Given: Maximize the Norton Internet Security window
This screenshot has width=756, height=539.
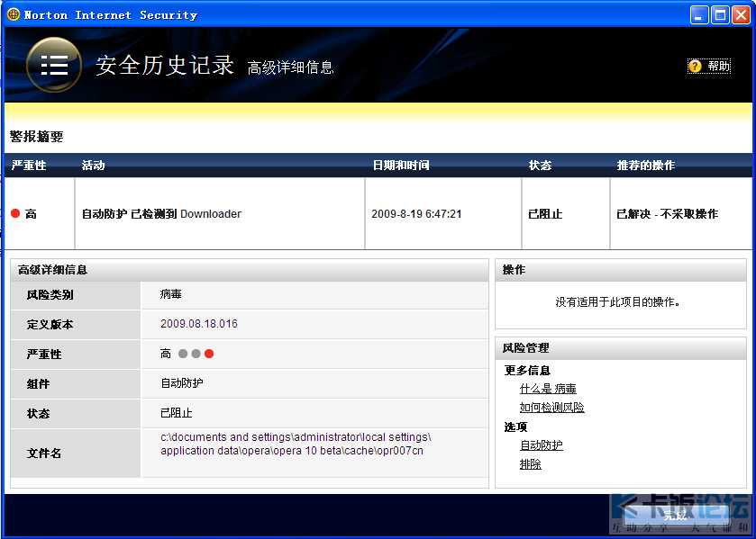Looking at the screenshot, I should click(720, 15).
